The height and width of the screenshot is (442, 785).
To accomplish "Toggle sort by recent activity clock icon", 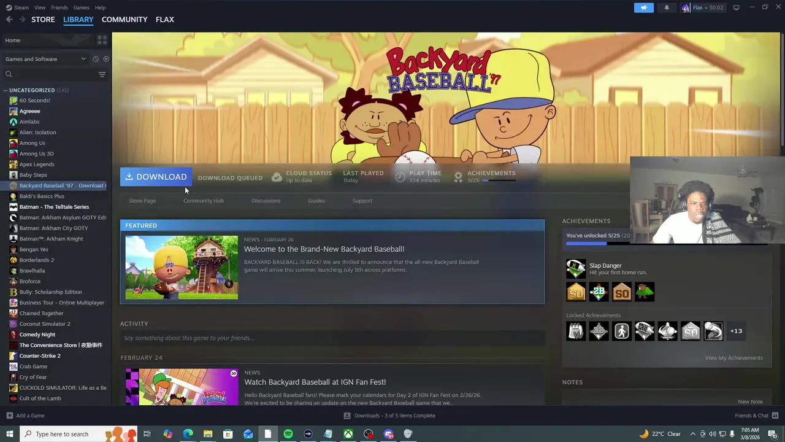I will pyautogui.click(x=96, y=59).
